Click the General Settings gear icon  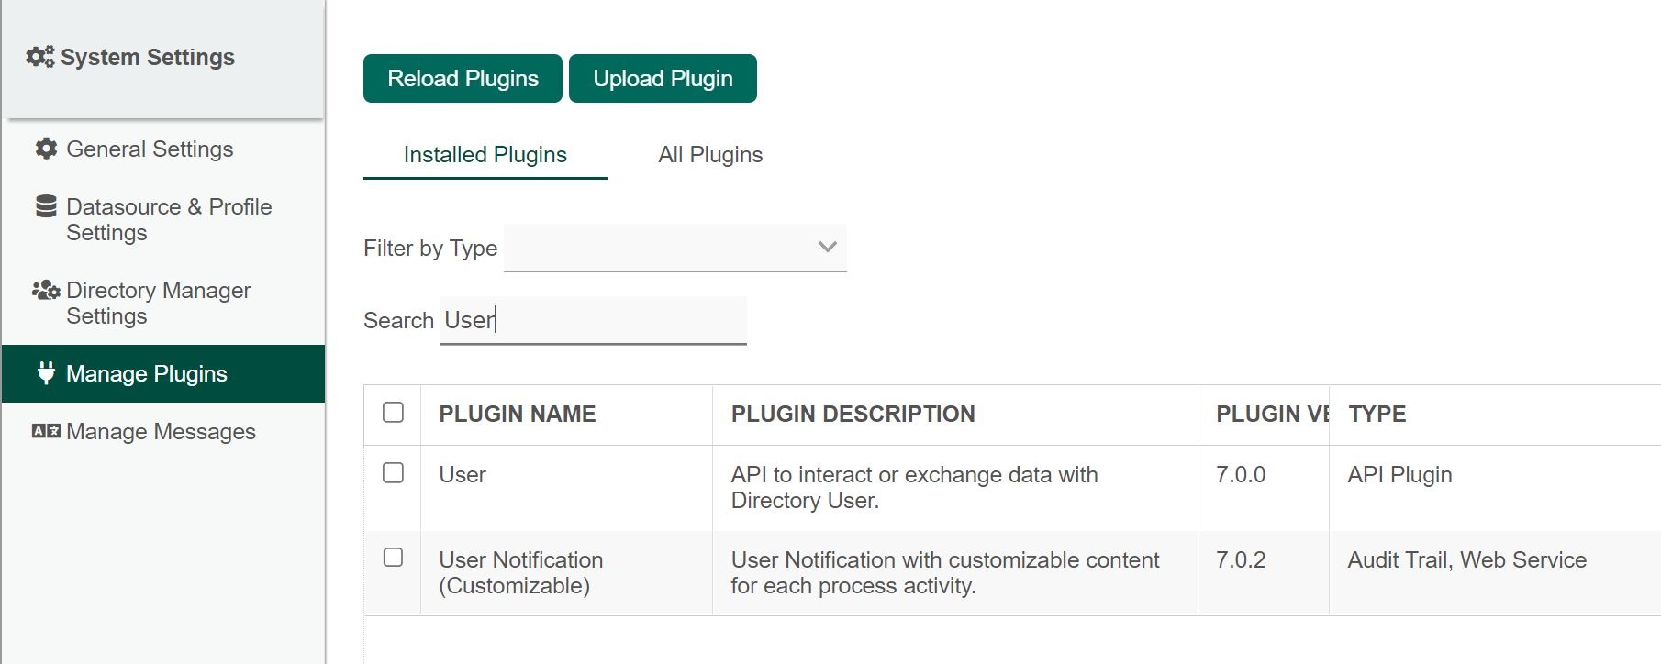(46, 149)
